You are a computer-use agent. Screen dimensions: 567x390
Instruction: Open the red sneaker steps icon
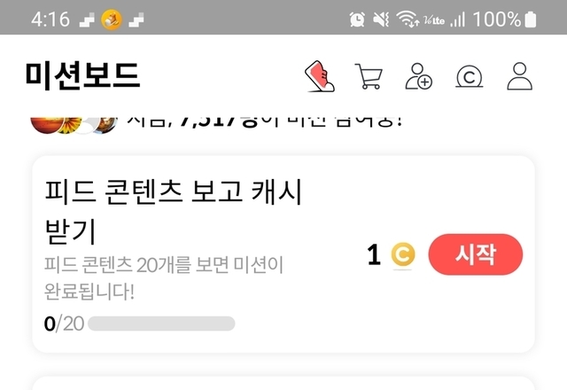(x=320, y=76)
